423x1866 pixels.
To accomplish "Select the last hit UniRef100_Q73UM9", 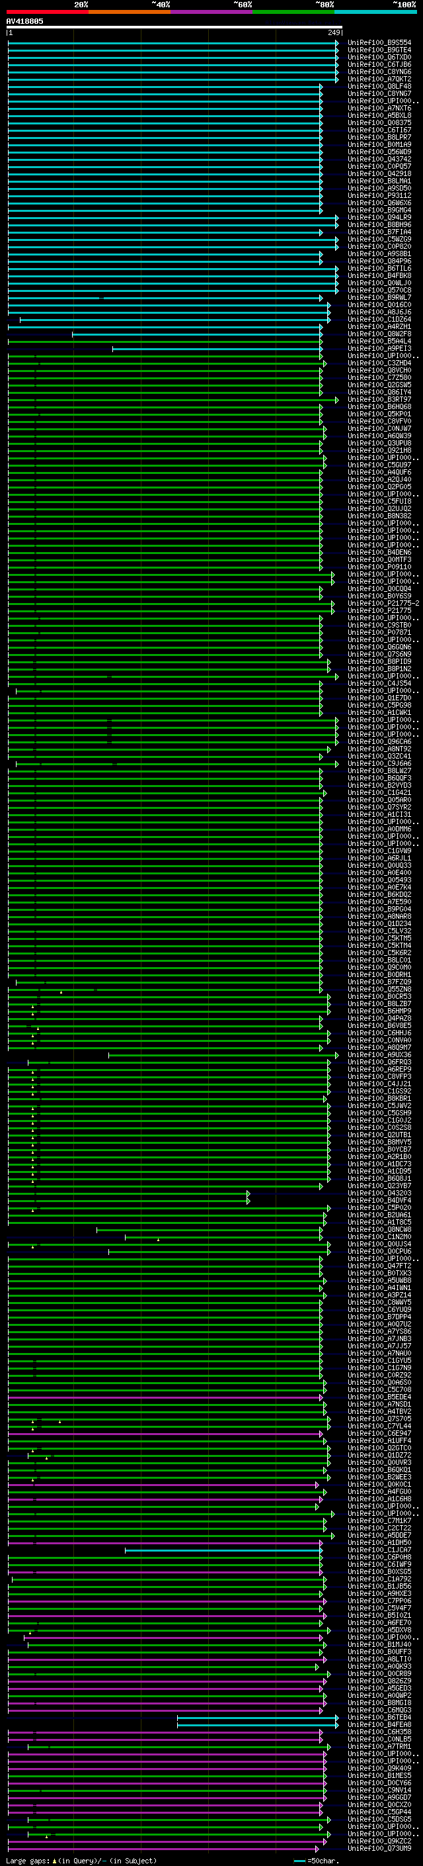I will (379, 1849).
